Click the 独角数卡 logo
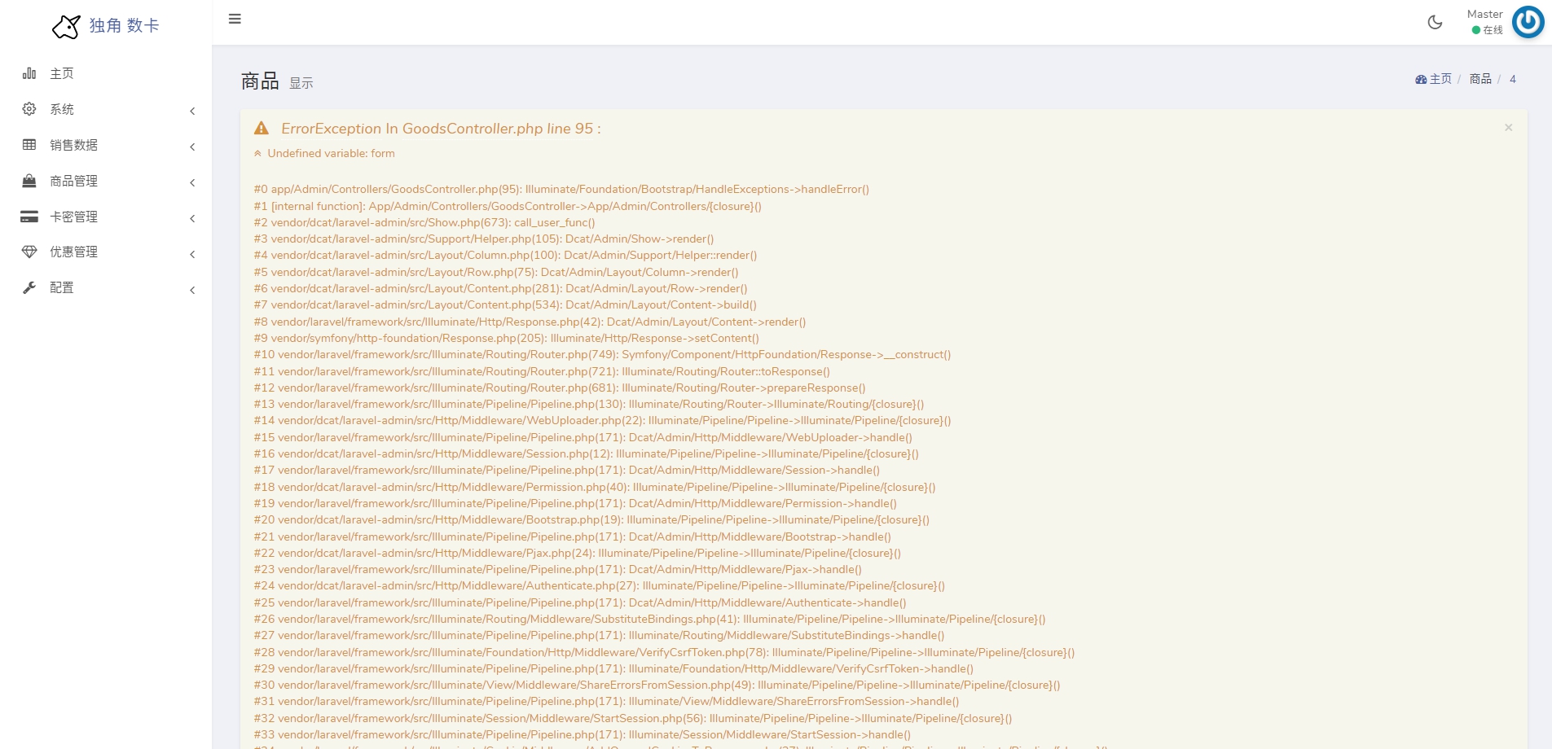Image resolution: width=1552 pixels, height=749 pixels. point(105,25)
